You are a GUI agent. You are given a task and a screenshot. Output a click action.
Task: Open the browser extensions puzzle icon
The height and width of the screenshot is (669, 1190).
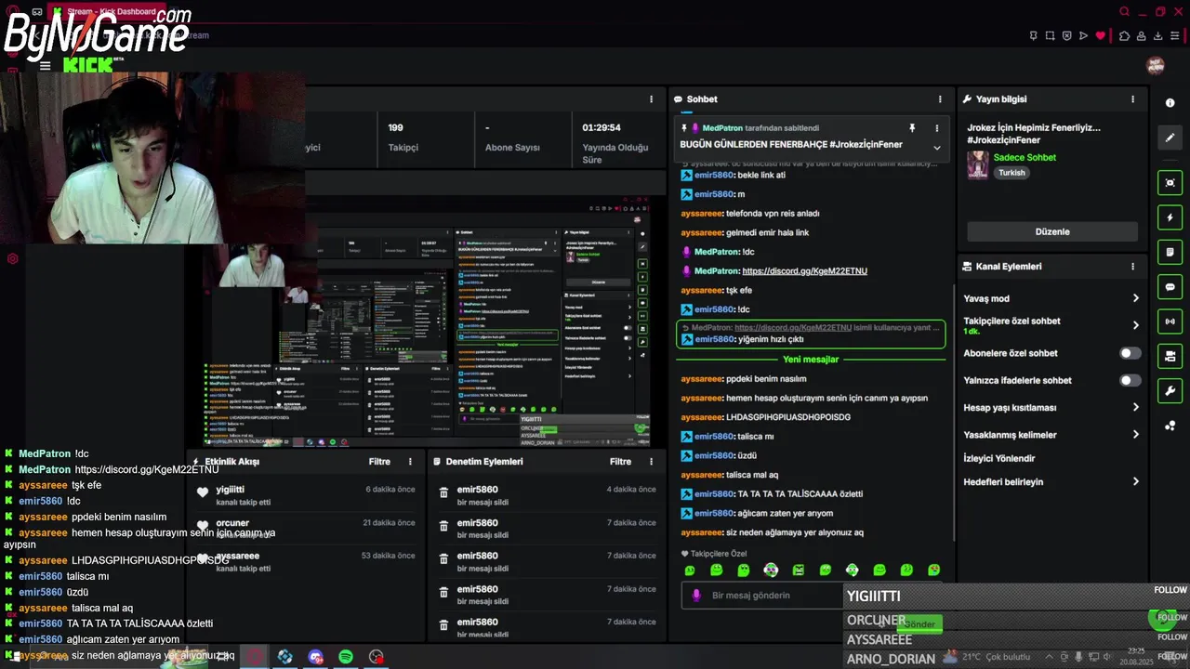(1124, 35)
